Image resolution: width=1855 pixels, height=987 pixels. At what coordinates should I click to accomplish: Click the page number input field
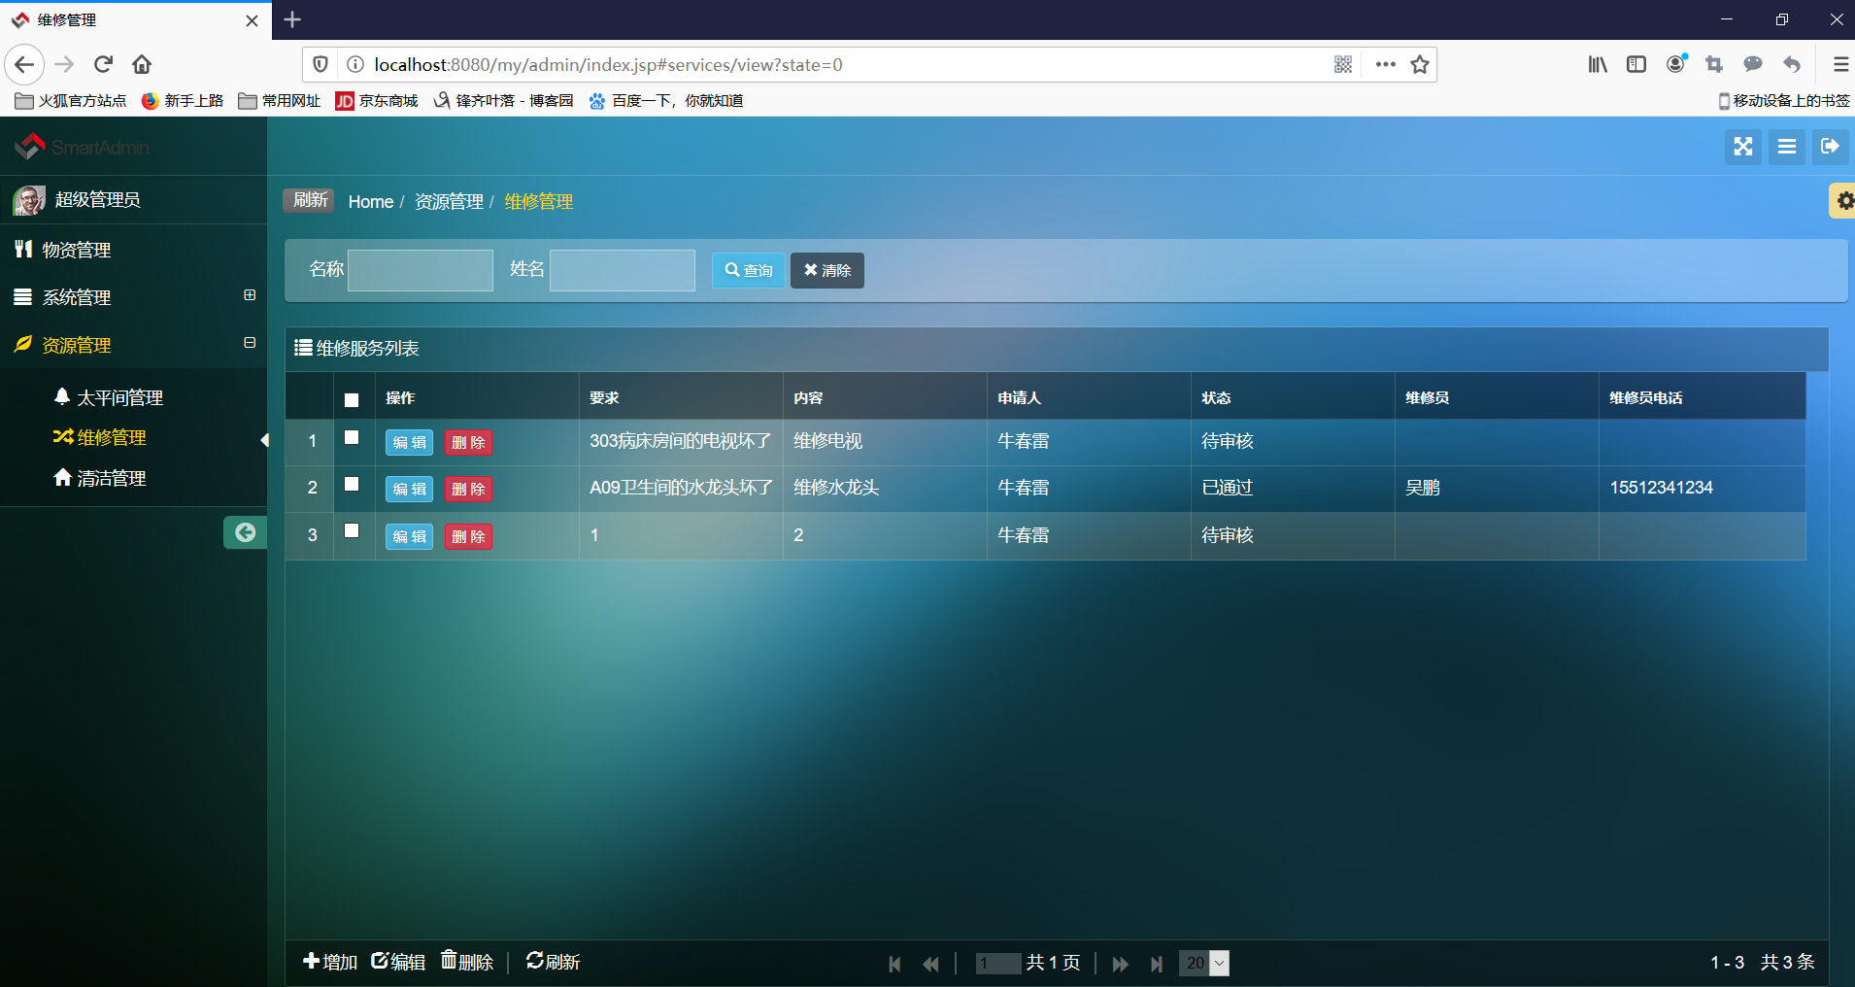997,963
